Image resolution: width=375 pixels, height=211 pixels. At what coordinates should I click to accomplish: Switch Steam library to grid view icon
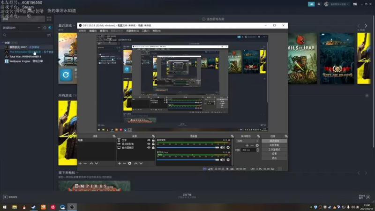click(49, 19)
